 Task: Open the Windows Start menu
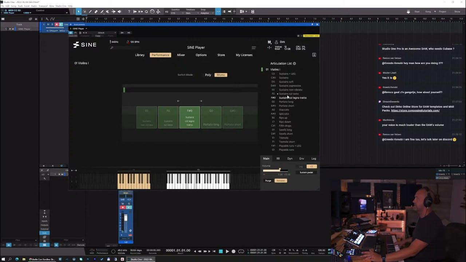click(x=3, y=259)
